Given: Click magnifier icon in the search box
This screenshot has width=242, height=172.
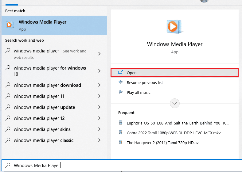Looking at the screenshot, I should coord(8,165).
